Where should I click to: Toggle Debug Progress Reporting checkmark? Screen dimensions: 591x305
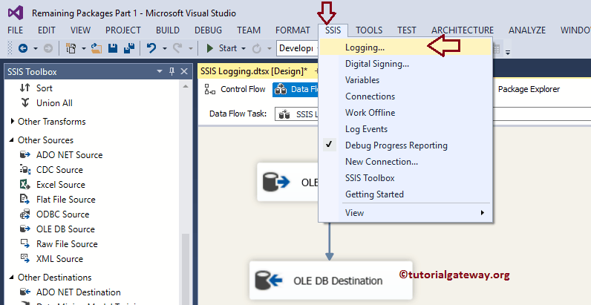[330, 145]
